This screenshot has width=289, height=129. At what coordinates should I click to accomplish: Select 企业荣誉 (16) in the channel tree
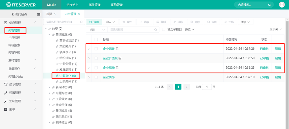(x=68, y=64)
